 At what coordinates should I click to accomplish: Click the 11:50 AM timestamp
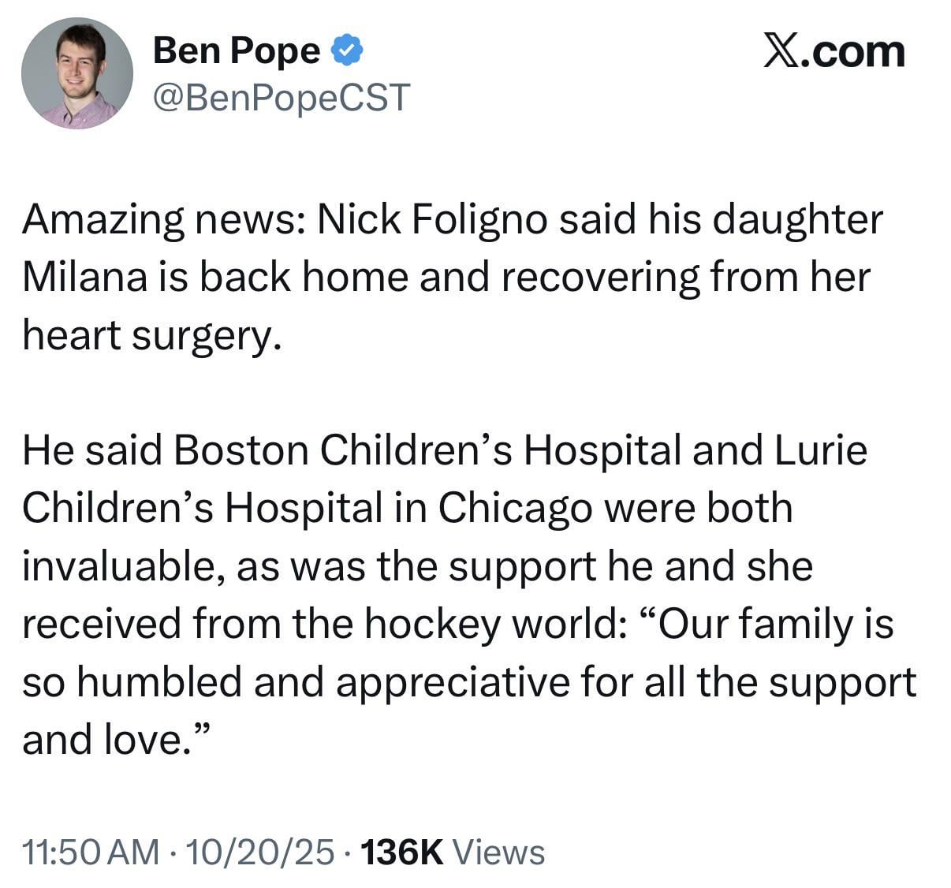91,853
